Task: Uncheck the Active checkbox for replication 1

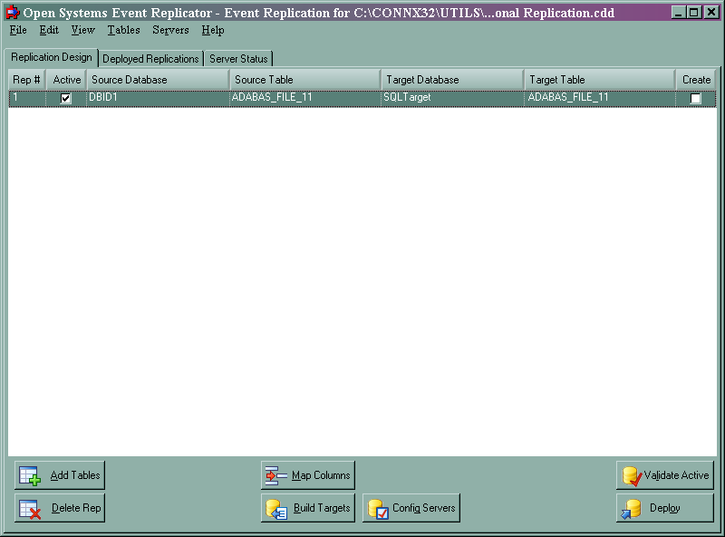Action: (x=63, y=97)
